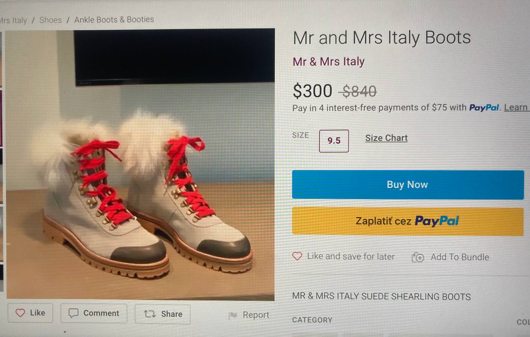The height and width of the screenshot is (337, 530).
Task: Open Mrs Italy breadcrumb link
Action: pyautogui.click(x=13, y=20)
